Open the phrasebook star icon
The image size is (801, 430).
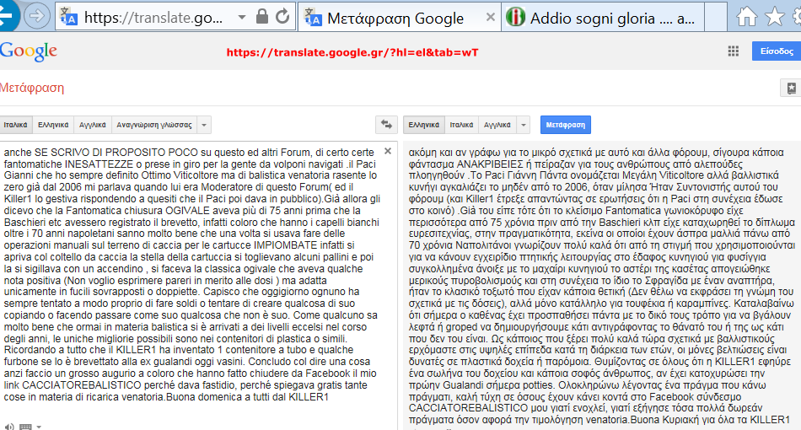tap(791, 88)
